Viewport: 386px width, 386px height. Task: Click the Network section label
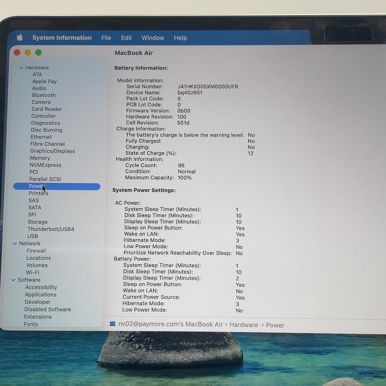[x=30, y=244]
